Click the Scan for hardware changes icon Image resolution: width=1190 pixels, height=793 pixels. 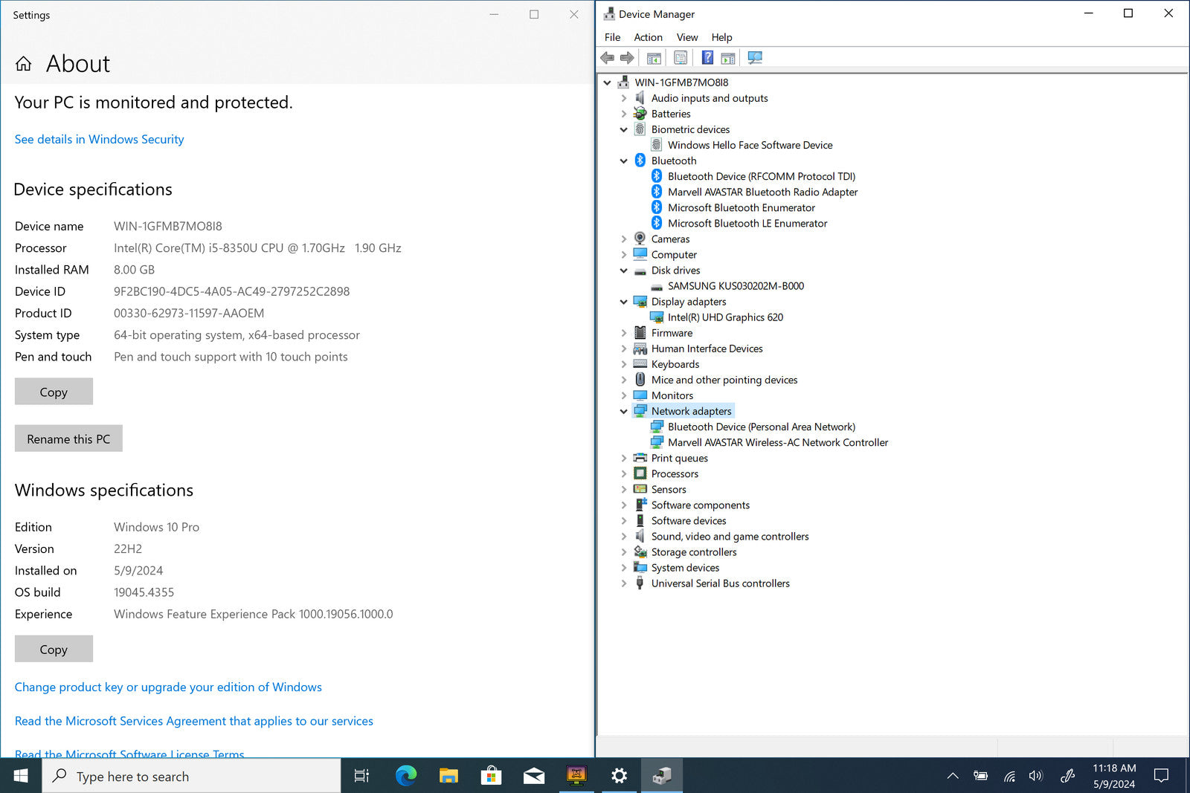[755, 58]
